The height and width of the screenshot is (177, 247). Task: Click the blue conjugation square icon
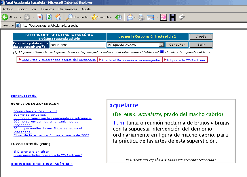pyautogui.click(x=162, y=51)
